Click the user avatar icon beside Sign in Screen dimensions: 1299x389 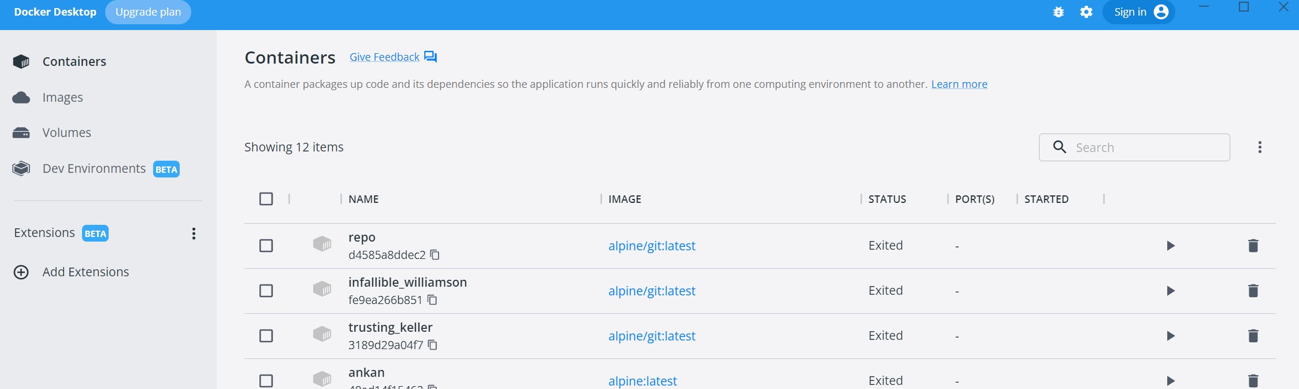click(x=1161, y=12)
